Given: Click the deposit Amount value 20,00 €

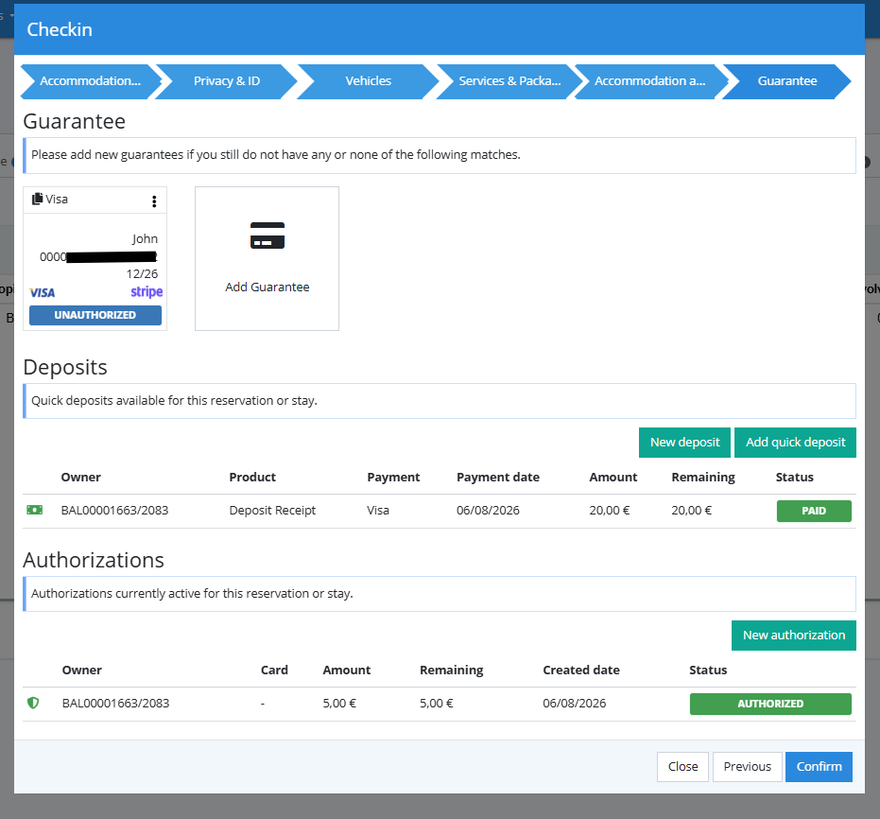Looking at the screenshot, I should coord(610,511).
